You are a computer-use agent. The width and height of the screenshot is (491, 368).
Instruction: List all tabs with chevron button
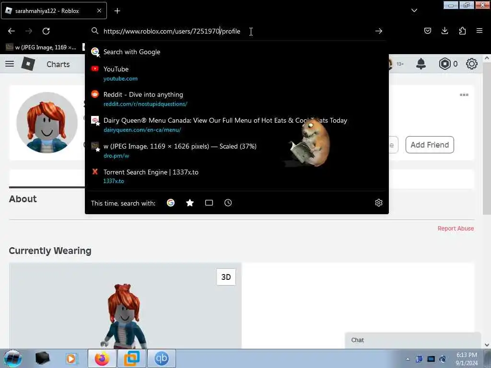pyautogui.click(x=414, y=11)
